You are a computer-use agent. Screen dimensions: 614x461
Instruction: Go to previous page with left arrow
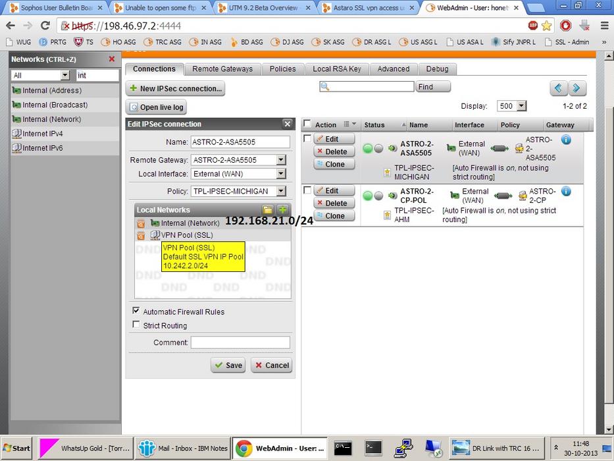(559, 88)
